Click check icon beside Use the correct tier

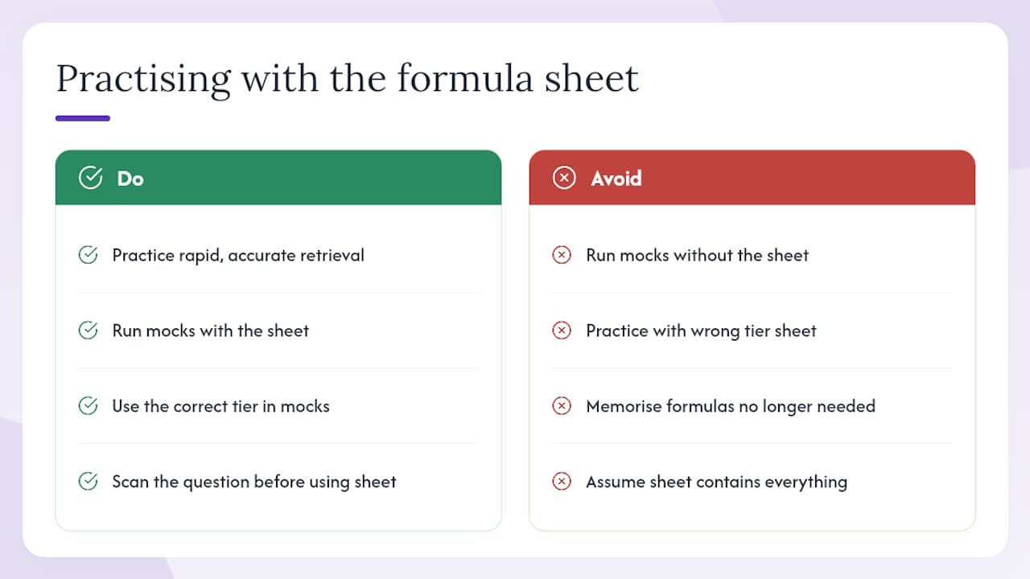88,406
